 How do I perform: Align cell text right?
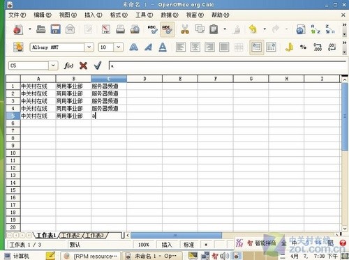point(209,47)
